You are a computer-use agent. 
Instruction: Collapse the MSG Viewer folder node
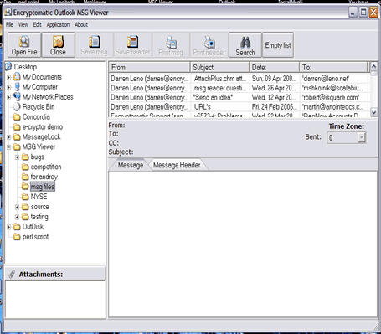tap(8, 147)
